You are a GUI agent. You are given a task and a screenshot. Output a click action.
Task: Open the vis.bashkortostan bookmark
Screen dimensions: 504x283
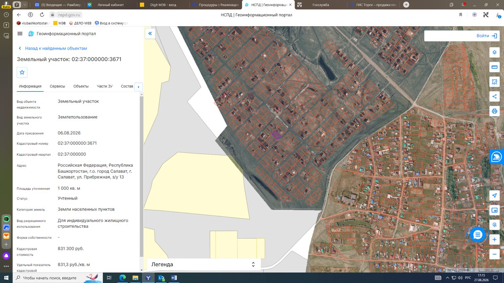[x=33, y=23]
